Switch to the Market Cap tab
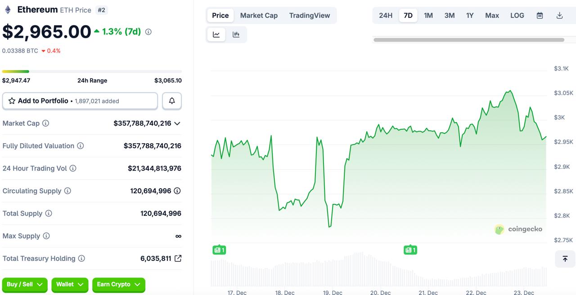 point(259,15)
